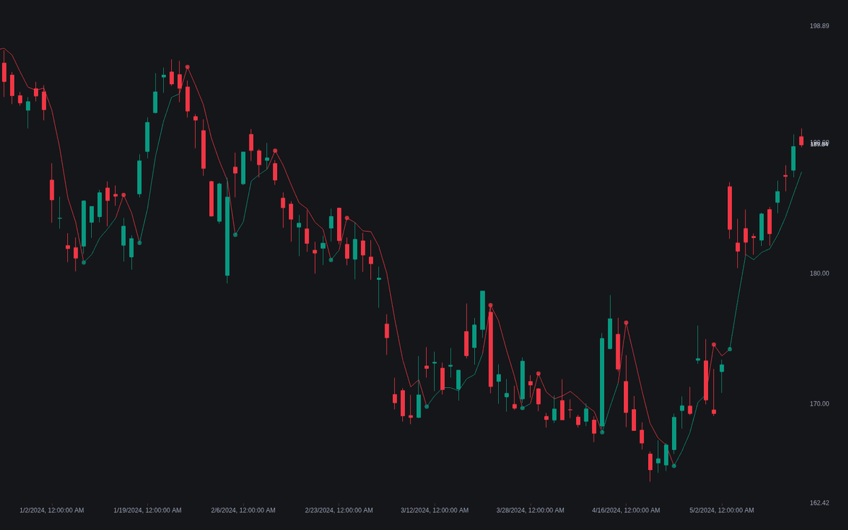Click the 170.00 price axis label
This screenshot has height=530, width=848.
pos(819,404)
